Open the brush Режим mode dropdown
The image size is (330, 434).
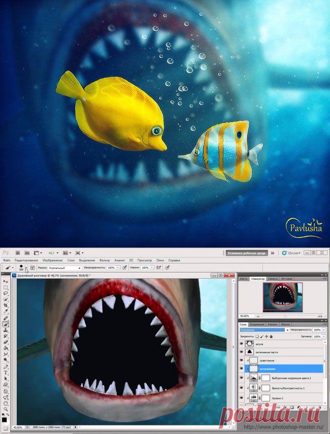point(64,268)
